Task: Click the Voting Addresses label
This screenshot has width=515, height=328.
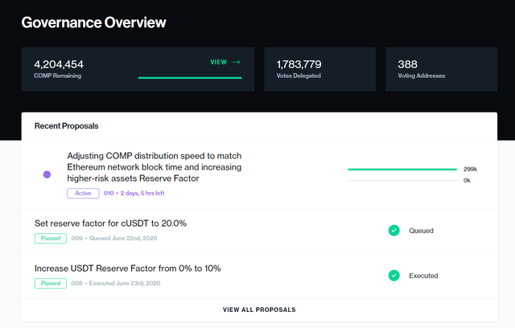Action: 422,76
